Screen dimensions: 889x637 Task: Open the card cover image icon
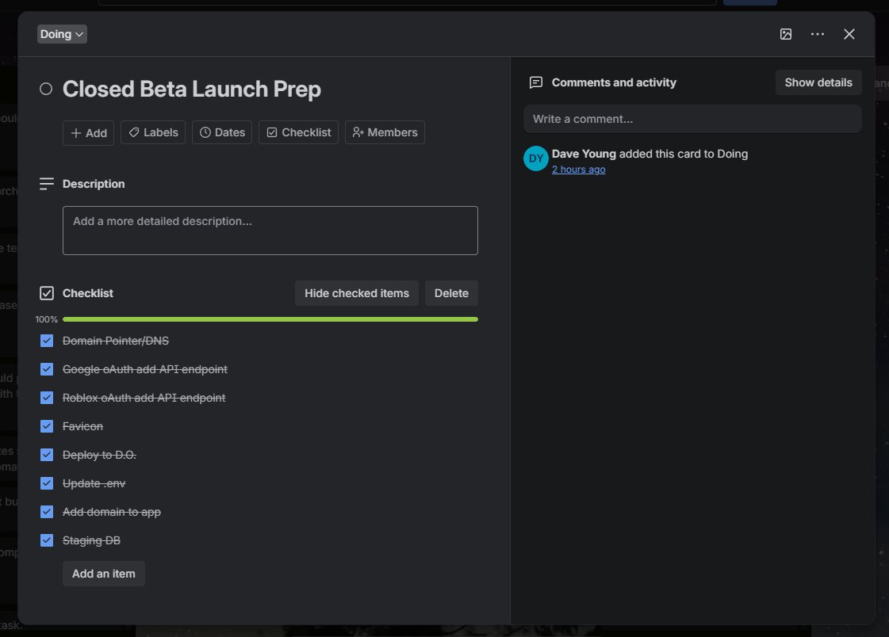(x=785, y=34)
